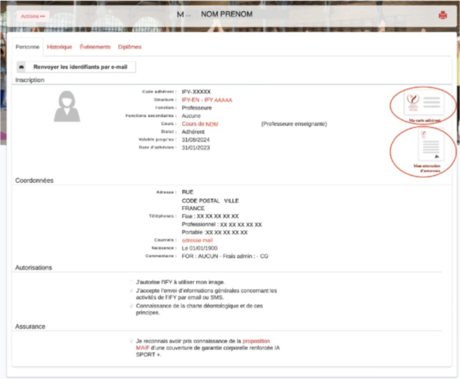The height and width of the screenshot is (380, 460).
Task: Toggle checkbox for general information by email/SMS
Action: tap(132, 291)
